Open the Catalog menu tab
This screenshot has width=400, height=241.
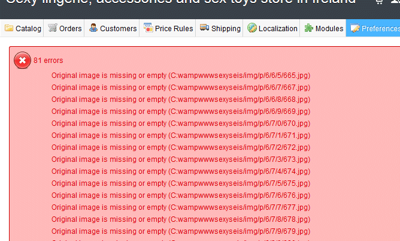(x=22, y=28)
